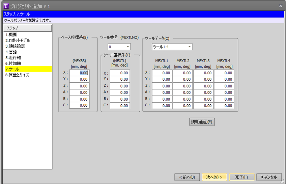The width and height of the screenshot is (286, 184).
Task: Click the application icon in the title bar
Action: pos(5,6)
